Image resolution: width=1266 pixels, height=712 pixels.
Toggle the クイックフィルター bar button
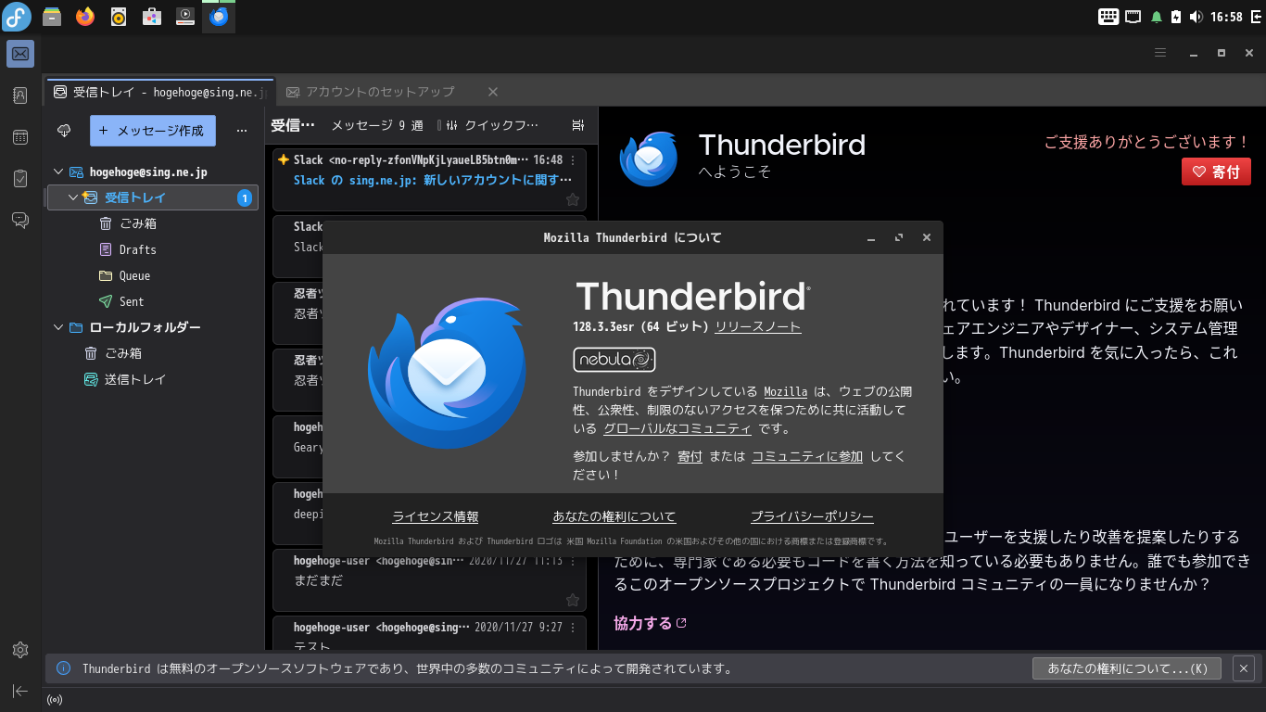click(492, 125)
